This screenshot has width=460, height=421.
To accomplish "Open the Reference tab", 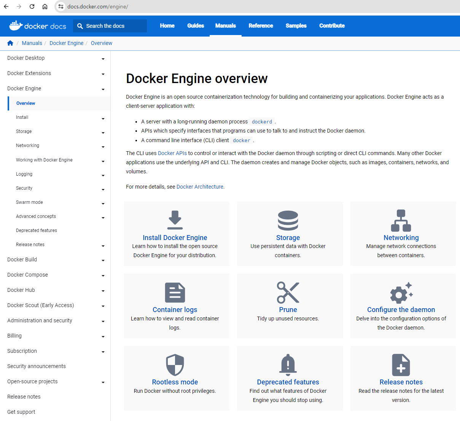I will pyautogui.click(x=261, y=26).
